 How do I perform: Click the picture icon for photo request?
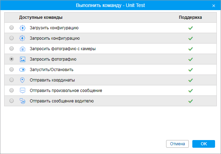(22, 59)
